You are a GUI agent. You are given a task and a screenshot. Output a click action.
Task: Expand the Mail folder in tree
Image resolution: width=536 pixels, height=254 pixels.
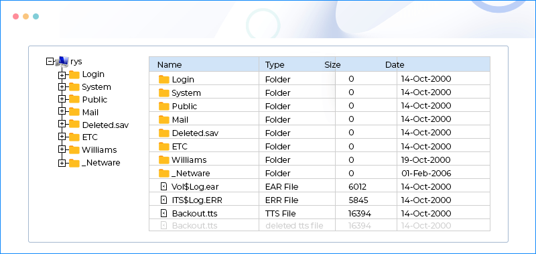pos(62,112)
